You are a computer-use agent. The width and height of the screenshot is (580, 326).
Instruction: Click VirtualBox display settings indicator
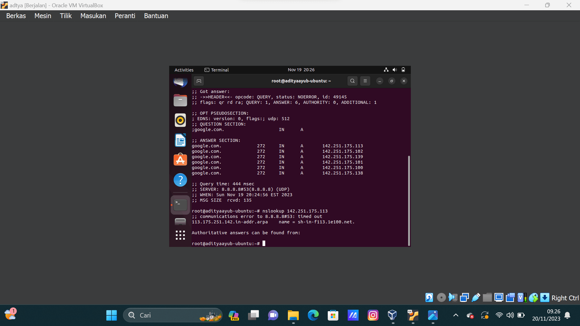point(499,298)
